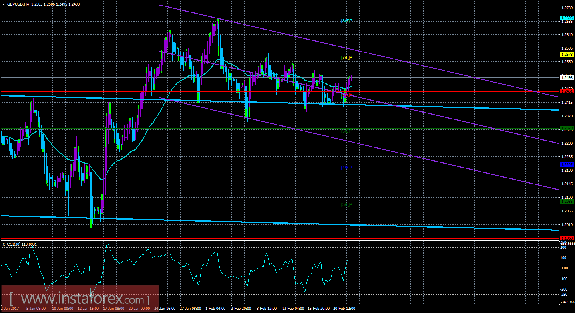Image resolution: width=575 pixels, height=313 pixels.
Task: Click the 1 Feb 04:00 time label
Action: coord(216,309)
